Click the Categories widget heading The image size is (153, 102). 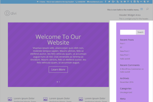[125, 89]
